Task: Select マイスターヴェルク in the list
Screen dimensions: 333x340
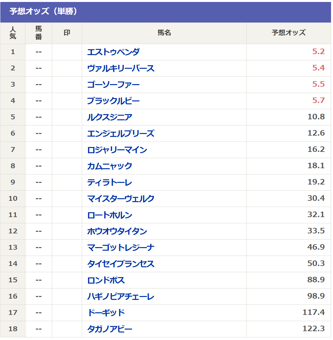Action: click(121, 199)
